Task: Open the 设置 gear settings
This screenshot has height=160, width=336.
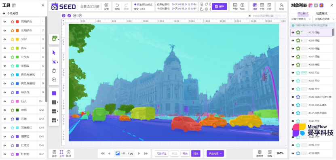Action: click(x=106, y=6)
